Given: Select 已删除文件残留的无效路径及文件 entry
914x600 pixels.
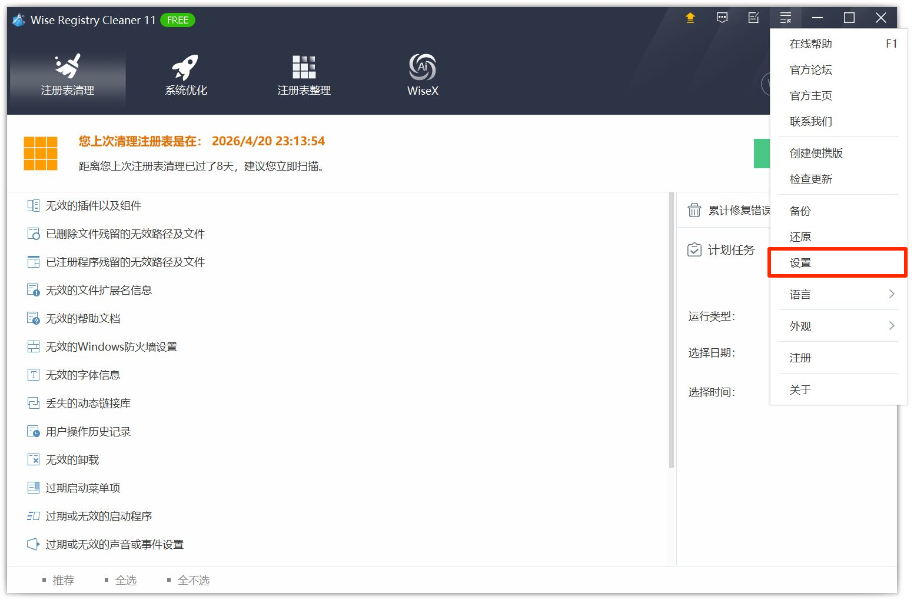Looking at the screenshot, I should pos(125,234).
